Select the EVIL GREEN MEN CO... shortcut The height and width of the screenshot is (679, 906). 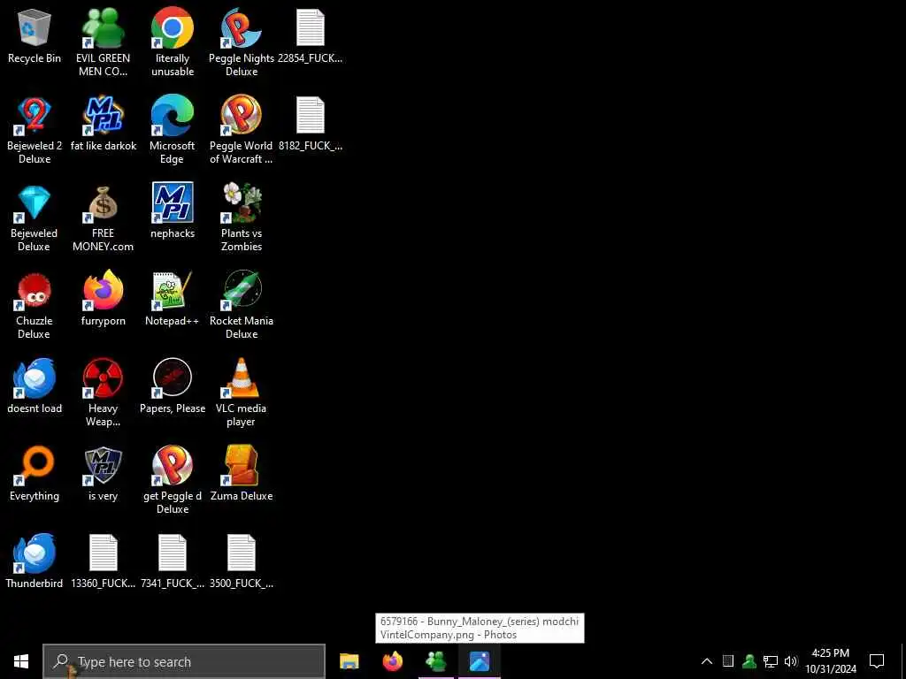pos(103,42)
